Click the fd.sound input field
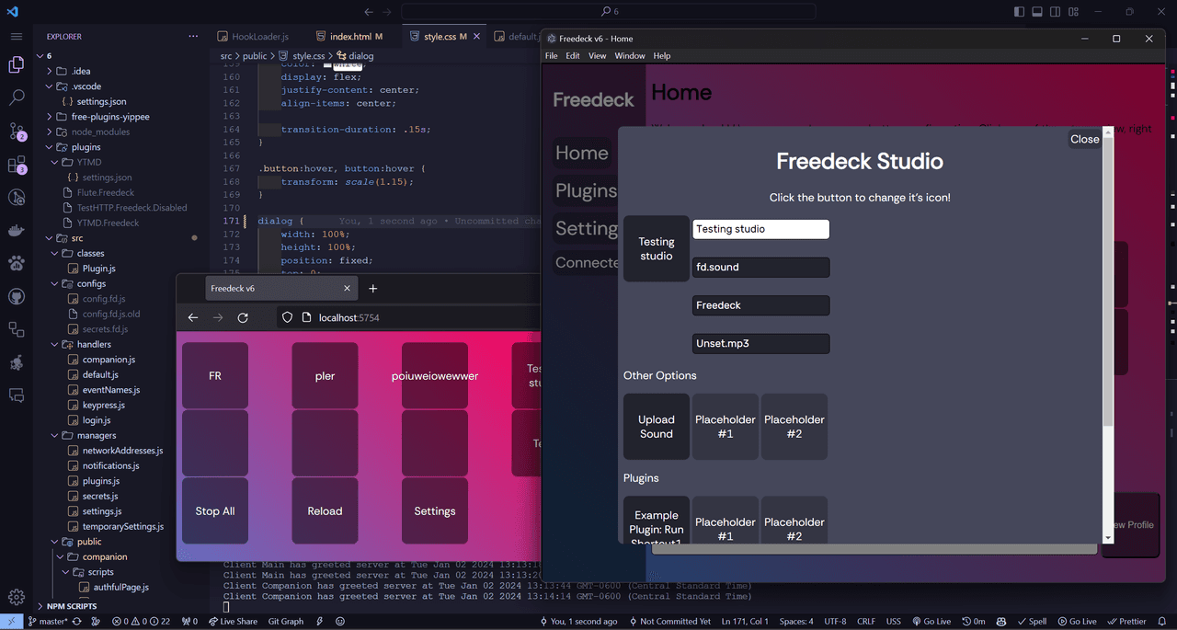Viewport: 1177px width, 630px height. coord(761,267)
